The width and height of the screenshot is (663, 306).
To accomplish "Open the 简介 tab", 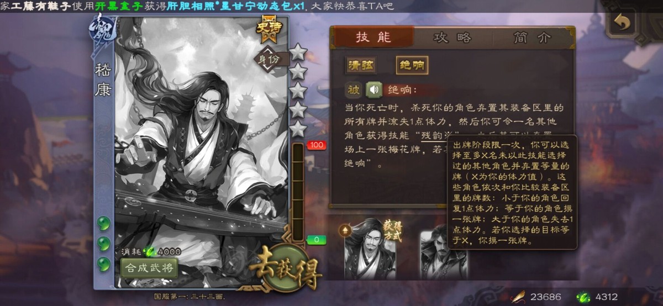I will tap(531, 37).
